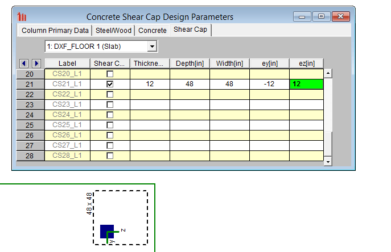Image resolution: width=391 pixels, height=252 pixels.
Task: Minimize the Shear Cap Design Parameters window
Action: (x=302, y=16)
